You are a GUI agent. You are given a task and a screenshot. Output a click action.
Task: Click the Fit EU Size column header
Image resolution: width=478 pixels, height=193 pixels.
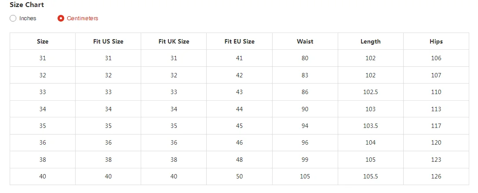[239, 41]
